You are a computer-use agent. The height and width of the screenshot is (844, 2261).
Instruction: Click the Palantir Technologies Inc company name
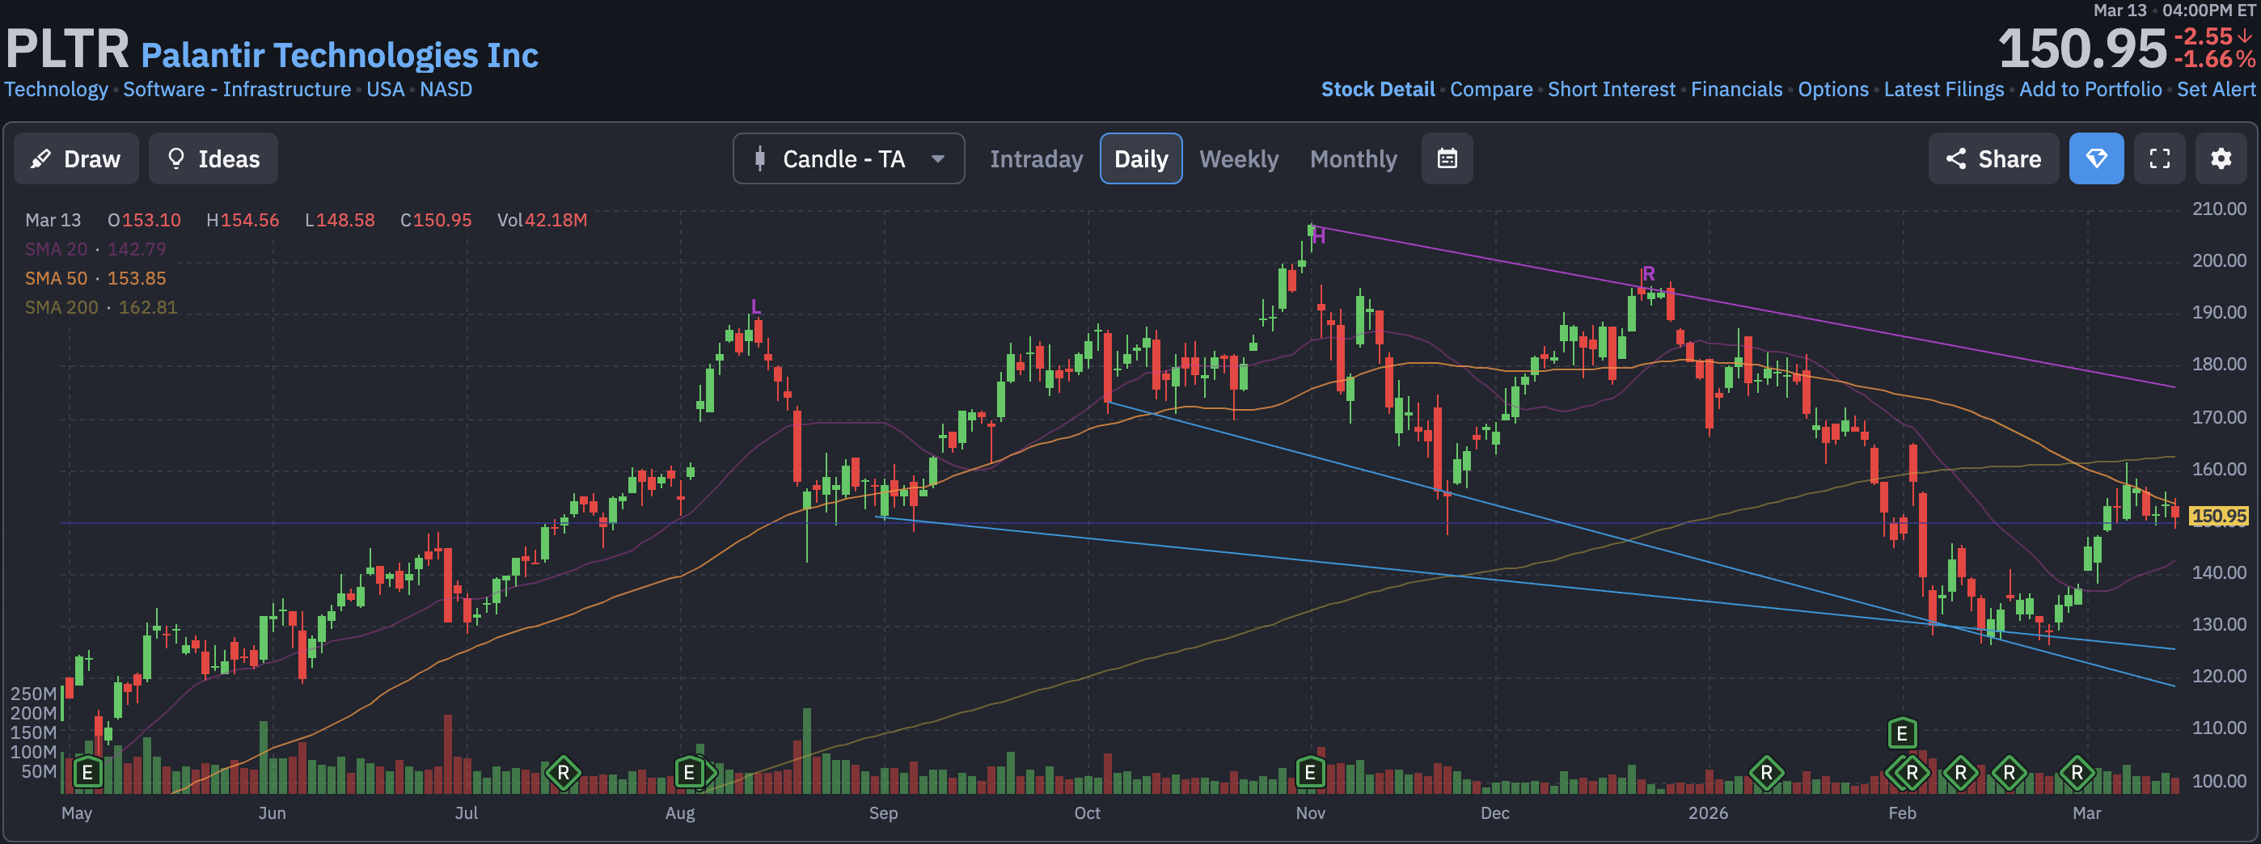(340, 54)
